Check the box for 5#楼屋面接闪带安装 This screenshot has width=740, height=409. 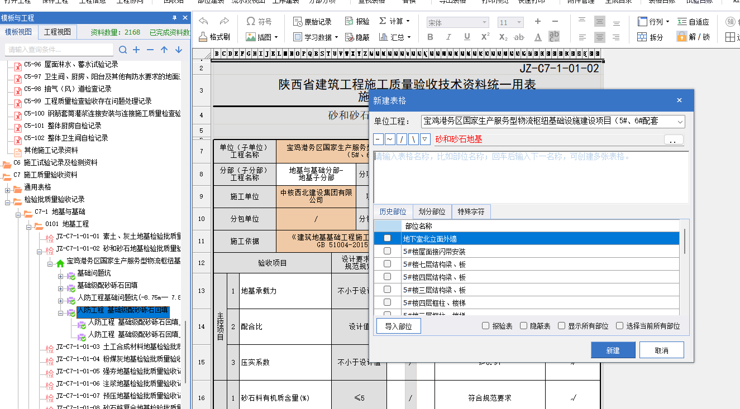click(387, 251)
